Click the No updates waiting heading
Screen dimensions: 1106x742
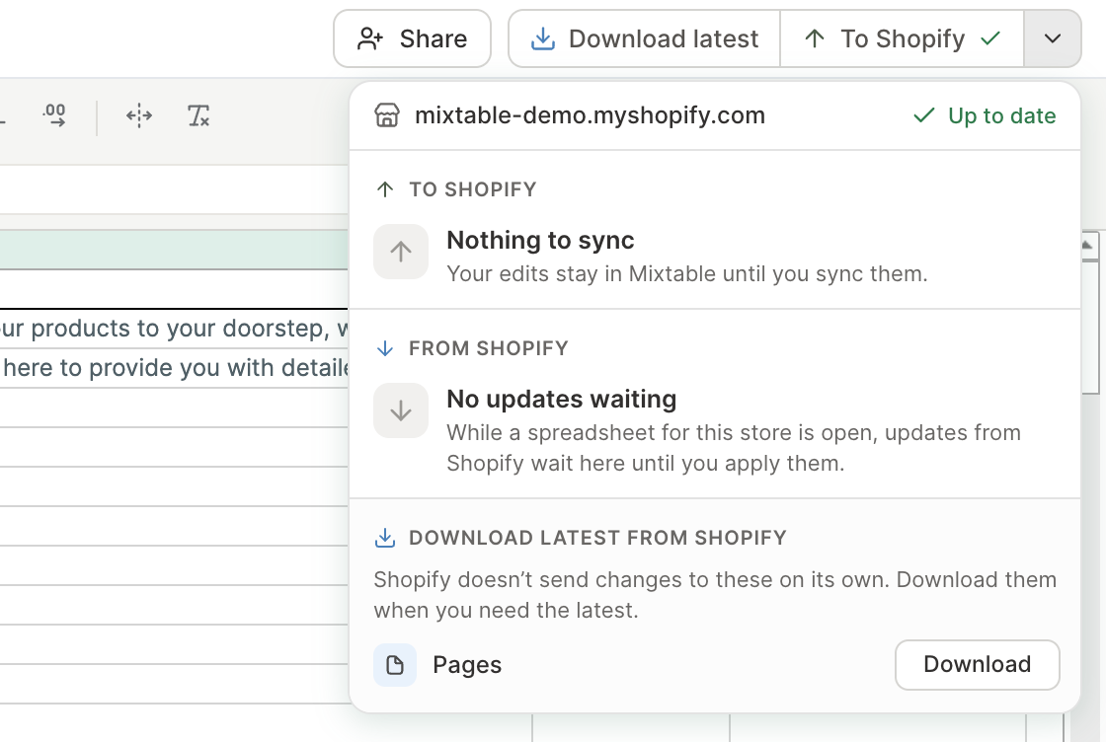coord(562,400)
